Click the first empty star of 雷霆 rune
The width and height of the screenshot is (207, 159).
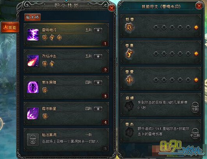(x=156, y=54)
